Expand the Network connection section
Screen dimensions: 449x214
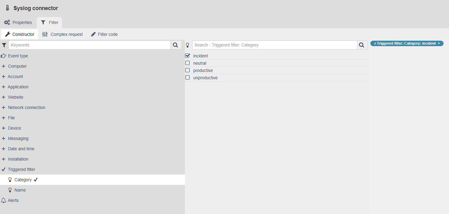(3, 107)
